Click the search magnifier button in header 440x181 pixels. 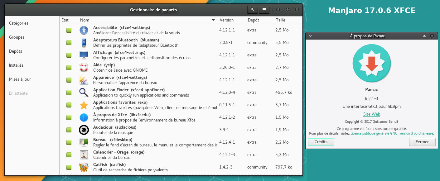[x=253, y=10]
